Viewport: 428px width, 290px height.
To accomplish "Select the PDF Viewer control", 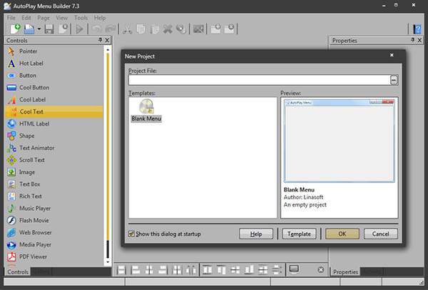I will coord(53,256).
